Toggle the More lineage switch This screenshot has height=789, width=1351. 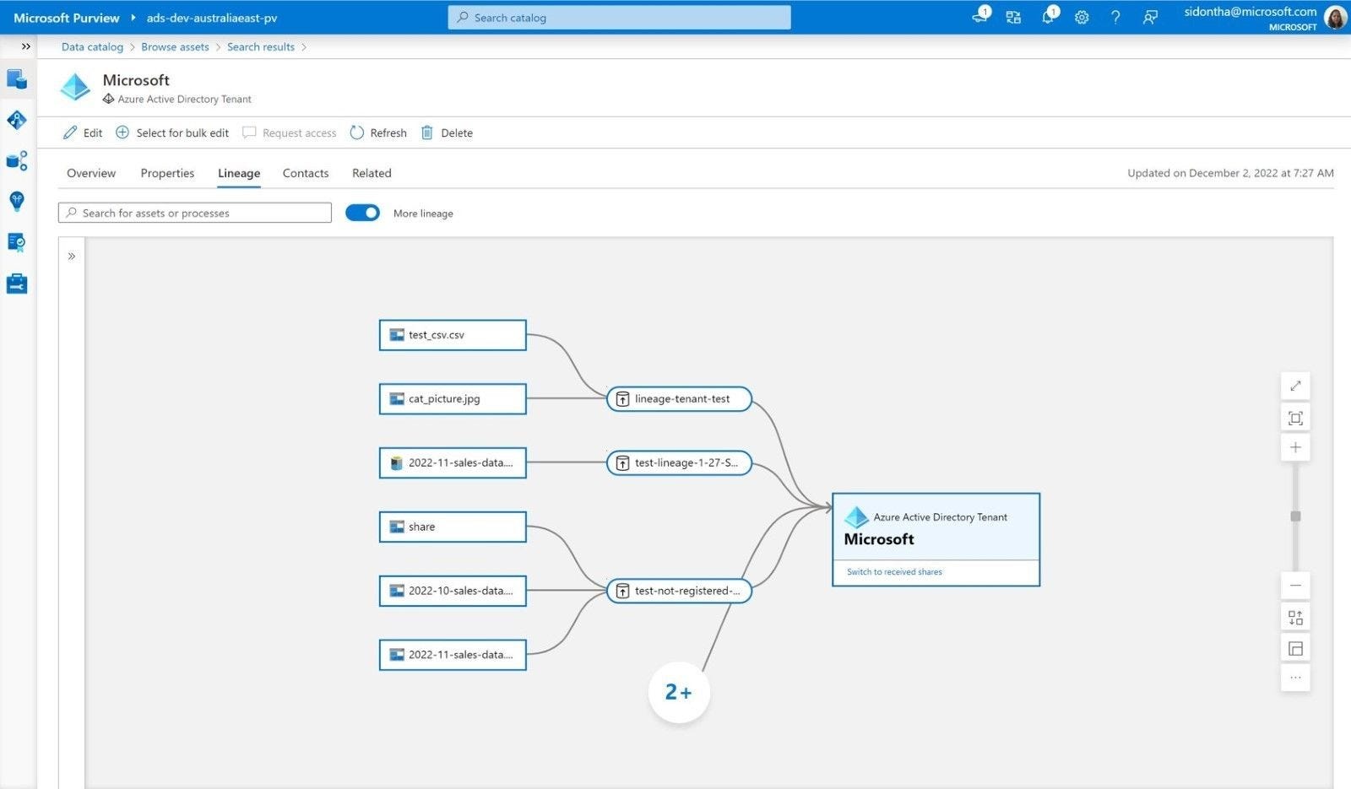(362, 213)
